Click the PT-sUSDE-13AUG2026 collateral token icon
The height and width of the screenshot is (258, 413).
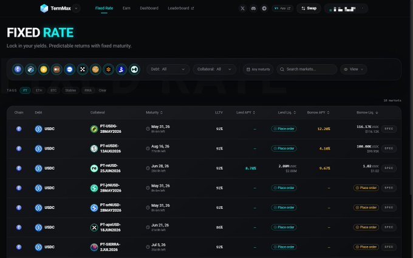click(94, 149)
